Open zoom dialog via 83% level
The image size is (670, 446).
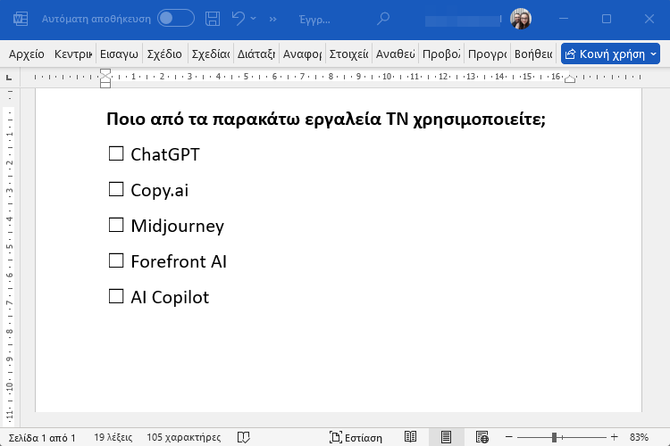coord(639,437)
